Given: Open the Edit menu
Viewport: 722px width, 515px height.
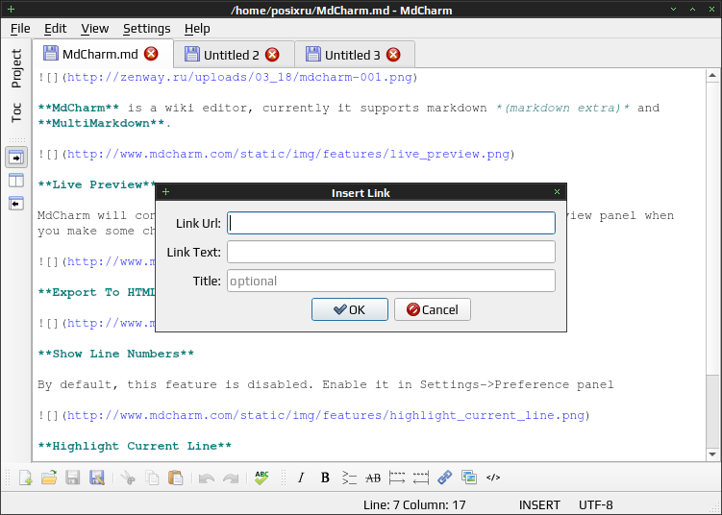Looking at the screenshot, I should pos(55,29).
